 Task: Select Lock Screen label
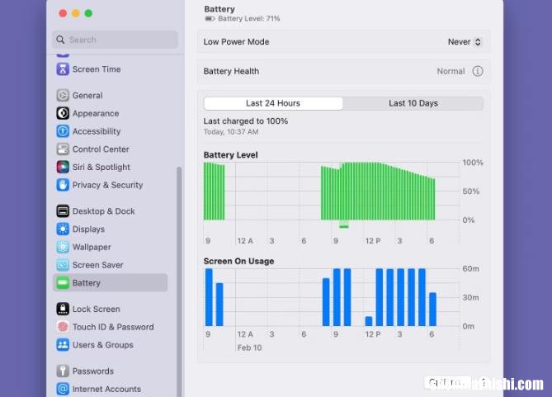click(96, 309)
